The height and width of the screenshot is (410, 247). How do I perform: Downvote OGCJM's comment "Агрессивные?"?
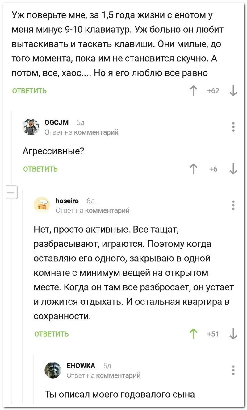pos(233,169)
